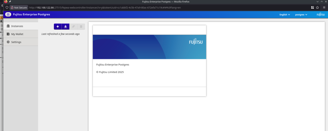This screenshot has height=131, width=328.
Task: Open the Firefox application menu
Action: (x=324, y=7)
